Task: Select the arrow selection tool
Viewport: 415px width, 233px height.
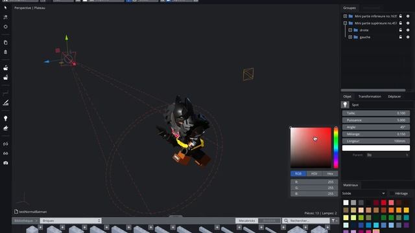Action: [5, 8]
